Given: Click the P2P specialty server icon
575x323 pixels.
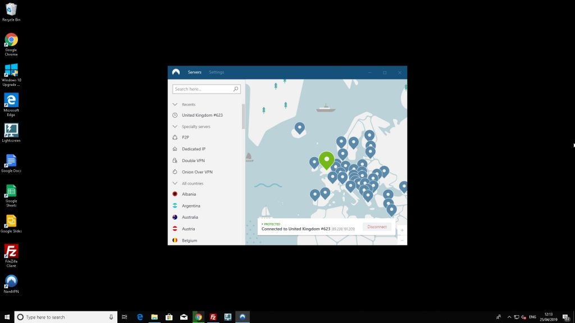Looking at the screenshot, I should [x=175, y=137].
